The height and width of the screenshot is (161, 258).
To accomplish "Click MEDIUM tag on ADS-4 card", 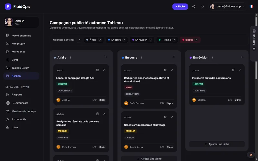I will (x=131, y=131).
